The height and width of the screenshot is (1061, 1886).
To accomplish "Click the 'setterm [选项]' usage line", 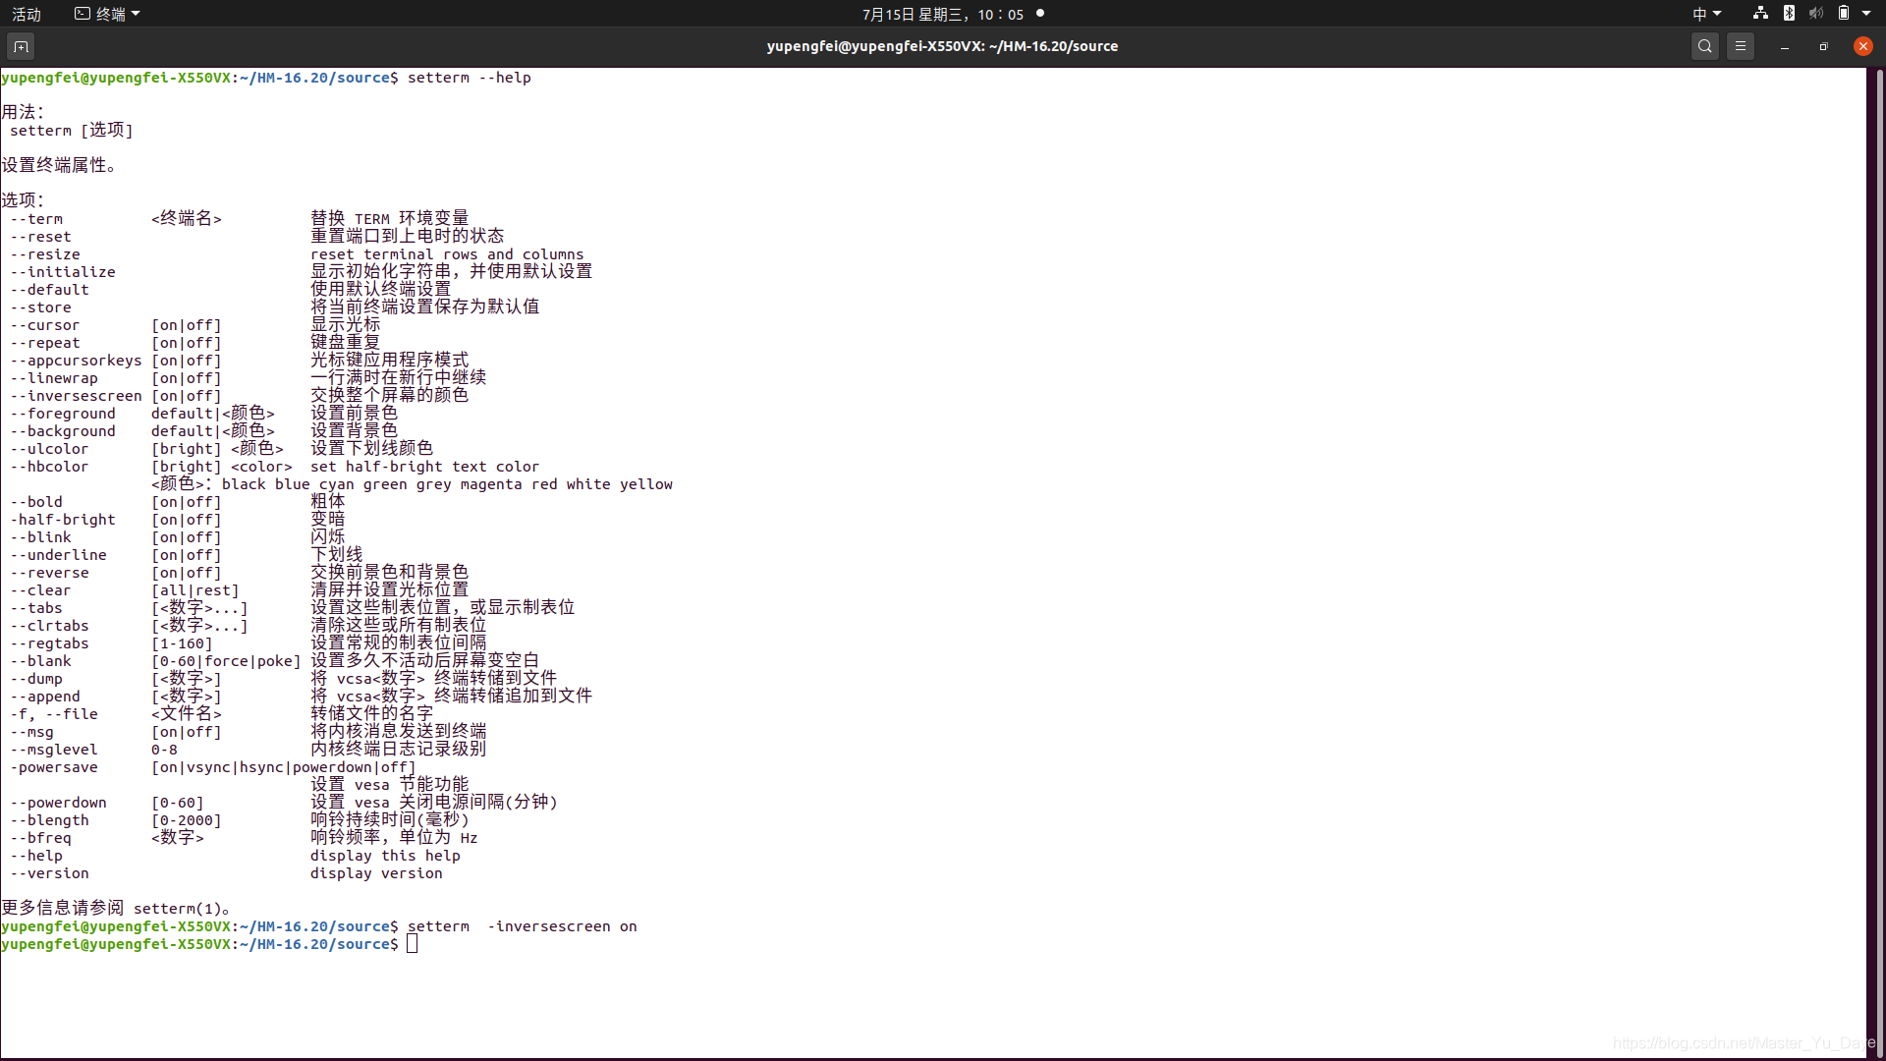I will [x=71, y=130].
